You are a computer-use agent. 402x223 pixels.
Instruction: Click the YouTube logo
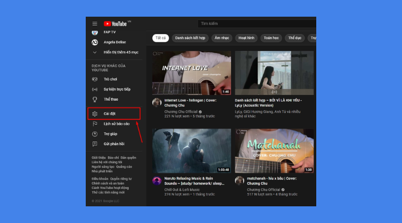[x=115, y=24]
